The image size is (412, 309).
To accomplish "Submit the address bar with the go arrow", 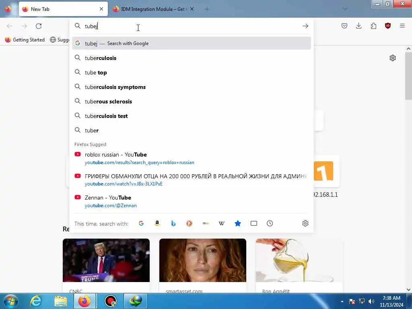I will pos(305,26).
